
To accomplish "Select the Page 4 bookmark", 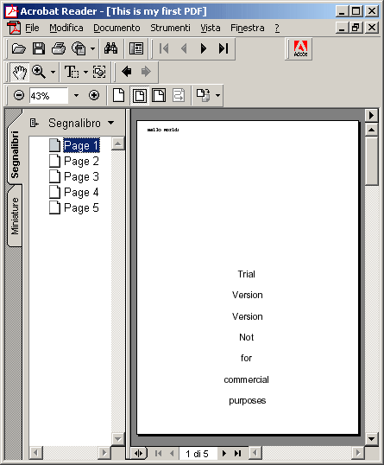I will 81,192.
